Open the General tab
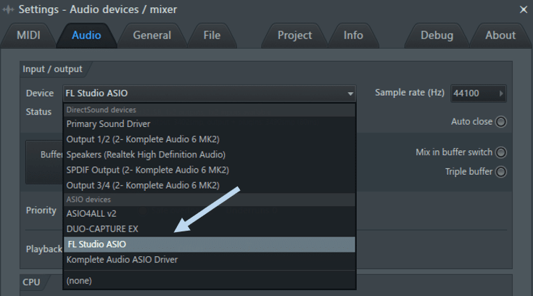The image size is (533, 296). point(152,36)
